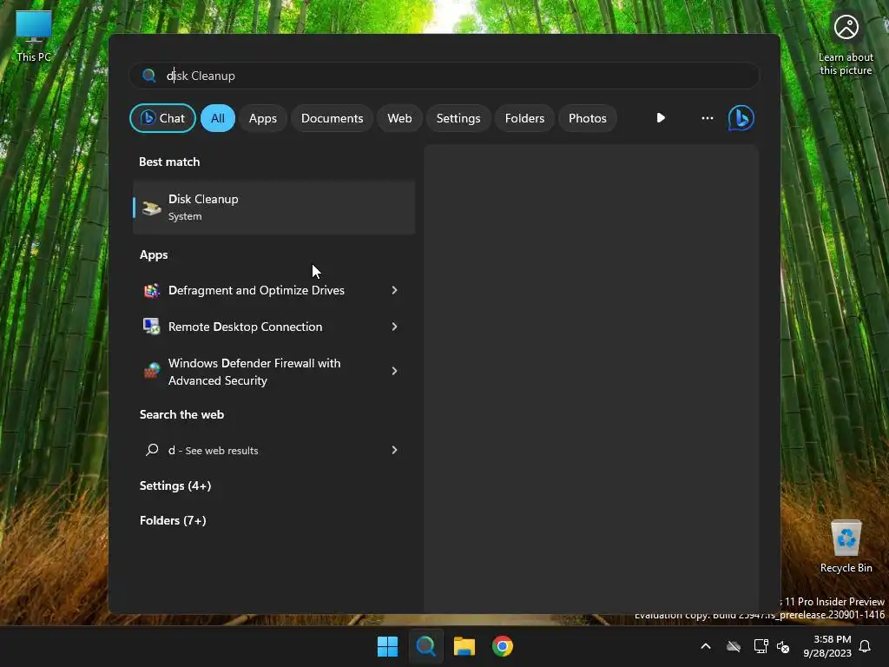889x667 pixels.
Task: Open Defragment and Optimize Drives result text
Action: click(x=256, y=290)
